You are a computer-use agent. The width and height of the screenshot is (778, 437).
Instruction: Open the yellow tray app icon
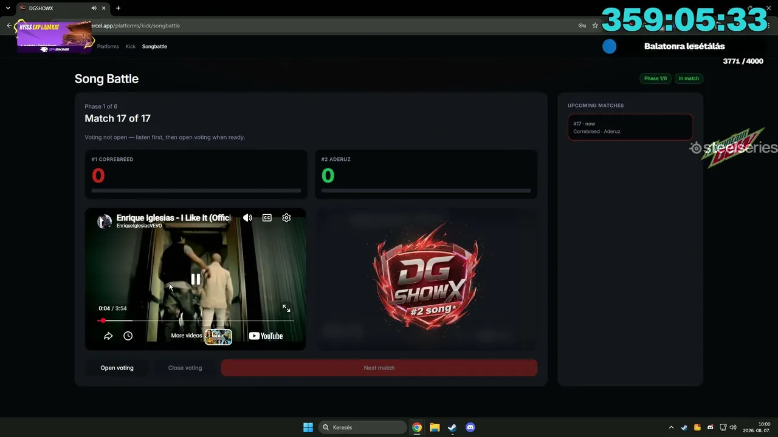[697, 427]
